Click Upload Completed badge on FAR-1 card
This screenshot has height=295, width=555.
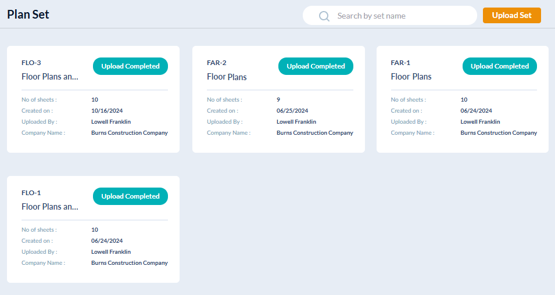[500, 66]
